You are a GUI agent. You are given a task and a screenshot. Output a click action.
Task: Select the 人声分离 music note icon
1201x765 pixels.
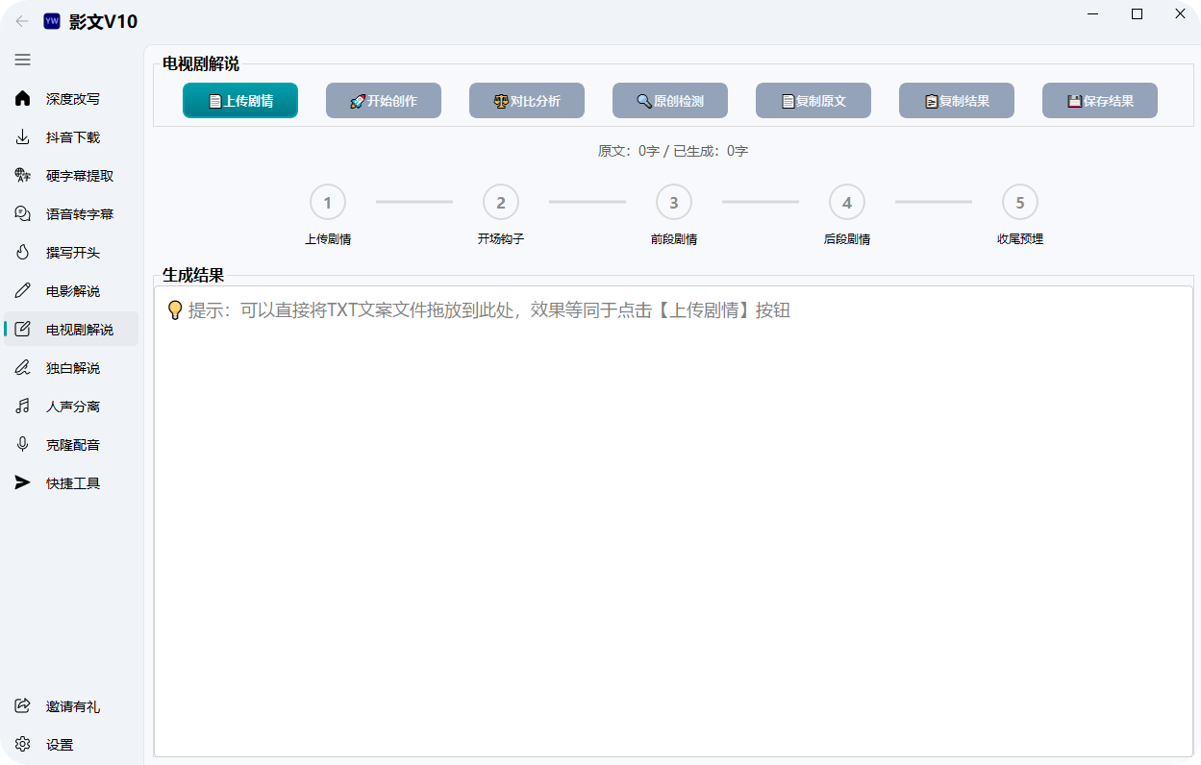pyautogui.click(x=22, y=406)
